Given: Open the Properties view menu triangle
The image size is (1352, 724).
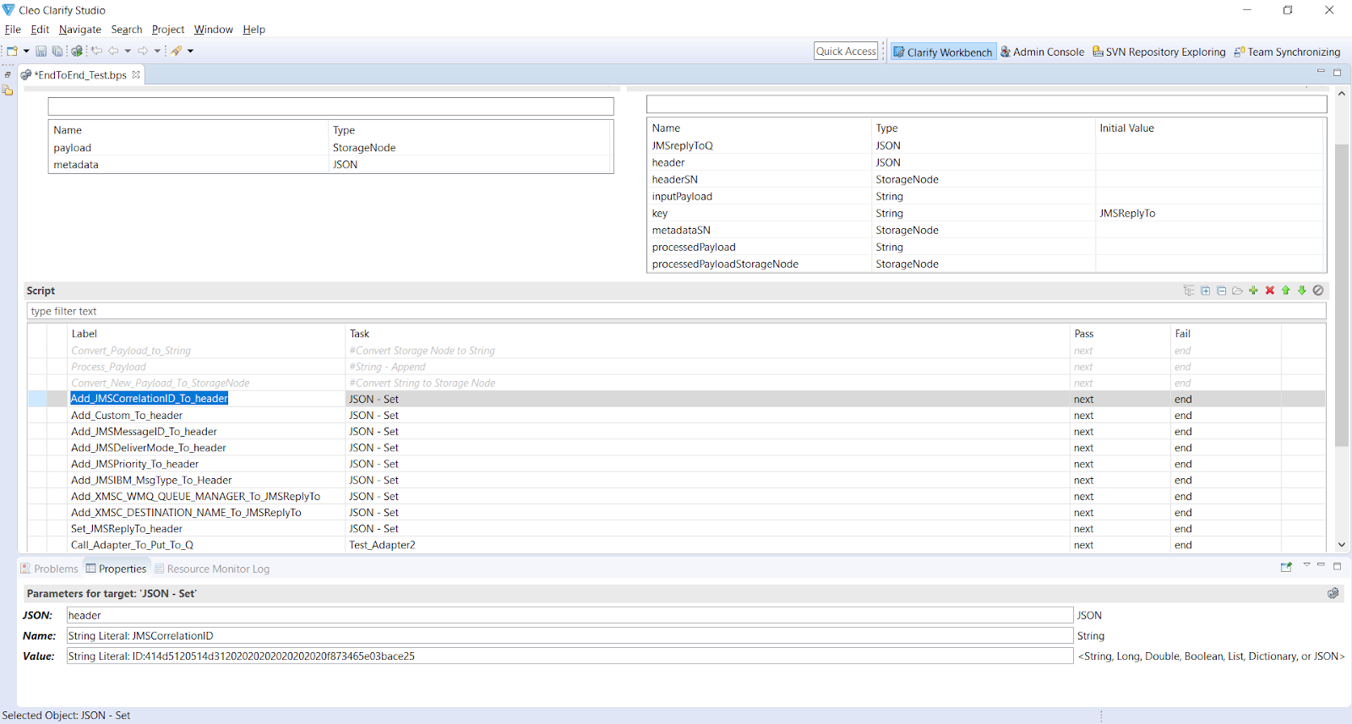Looking at the screenshot, I should [x=1306, y=564].
